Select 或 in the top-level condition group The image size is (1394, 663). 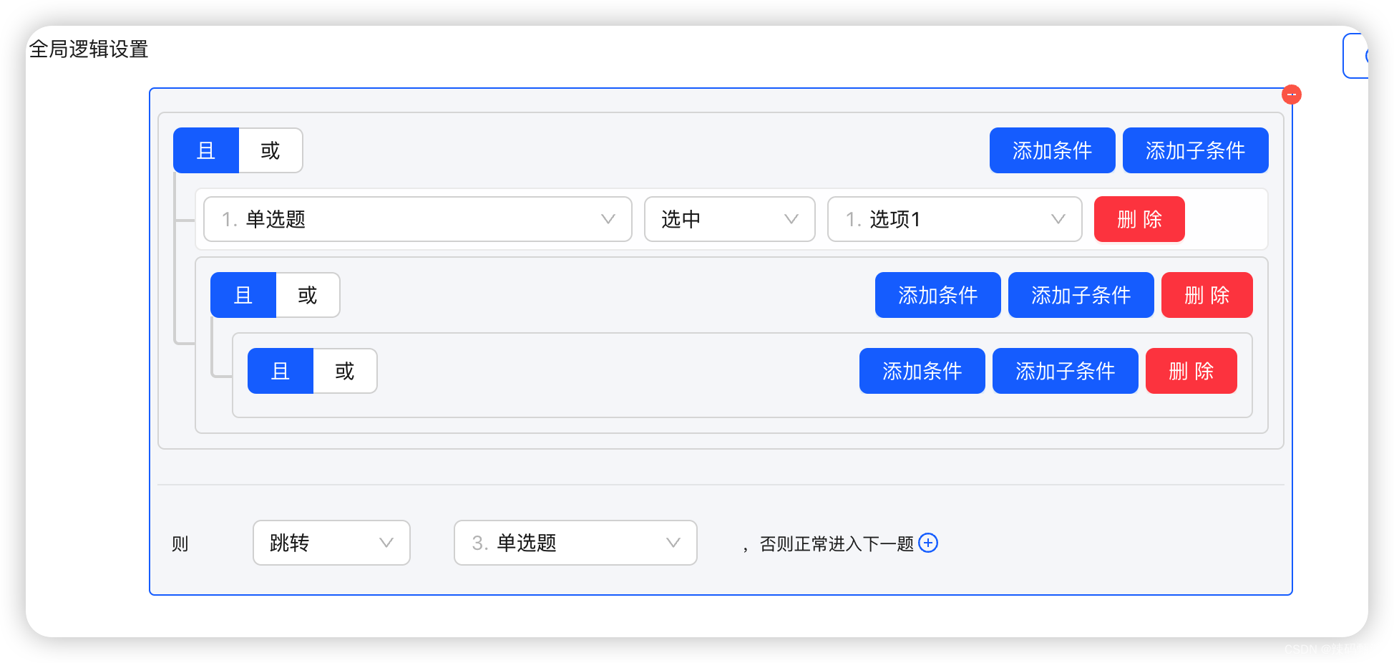tap(270, 150)
